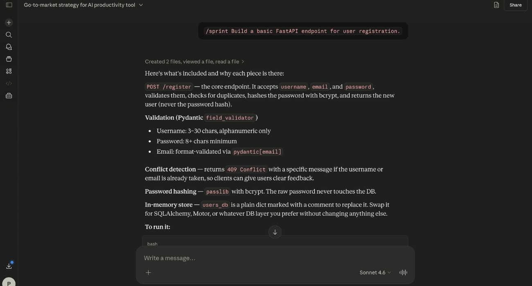
Task: Add attachment with plus in message box
Action: [x=149, y=273]
